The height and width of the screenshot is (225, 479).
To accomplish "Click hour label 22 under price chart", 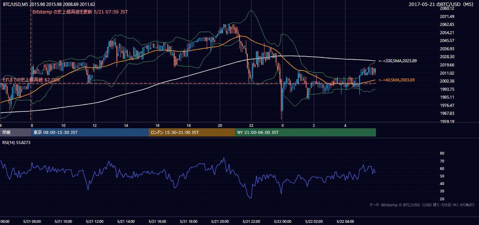I will pos(251,126).
